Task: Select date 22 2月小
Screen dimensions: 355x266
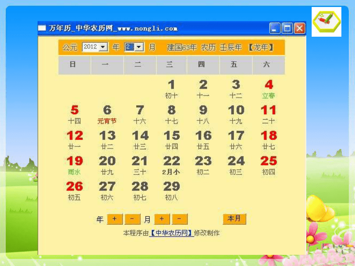Action: [171, 165]
